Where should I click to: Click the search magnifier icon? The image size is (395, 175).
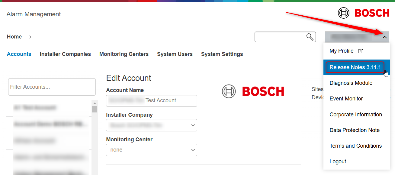click(x=310, y=37)
